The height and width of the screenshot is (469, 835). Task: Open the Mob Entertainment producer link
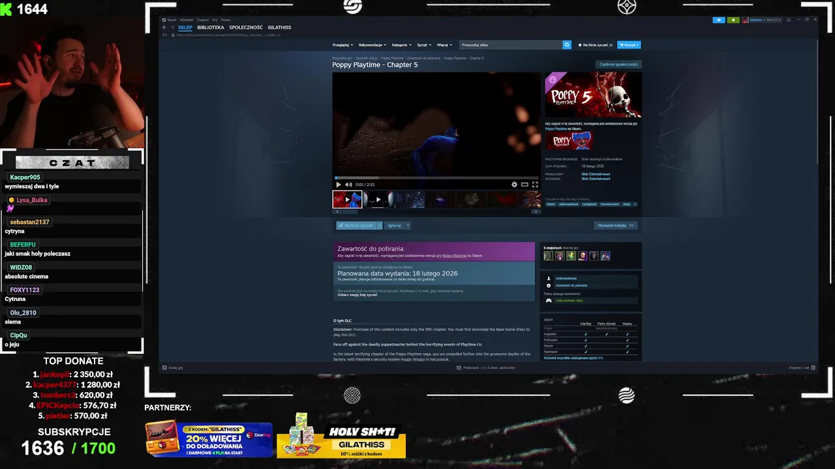(596, 174)
